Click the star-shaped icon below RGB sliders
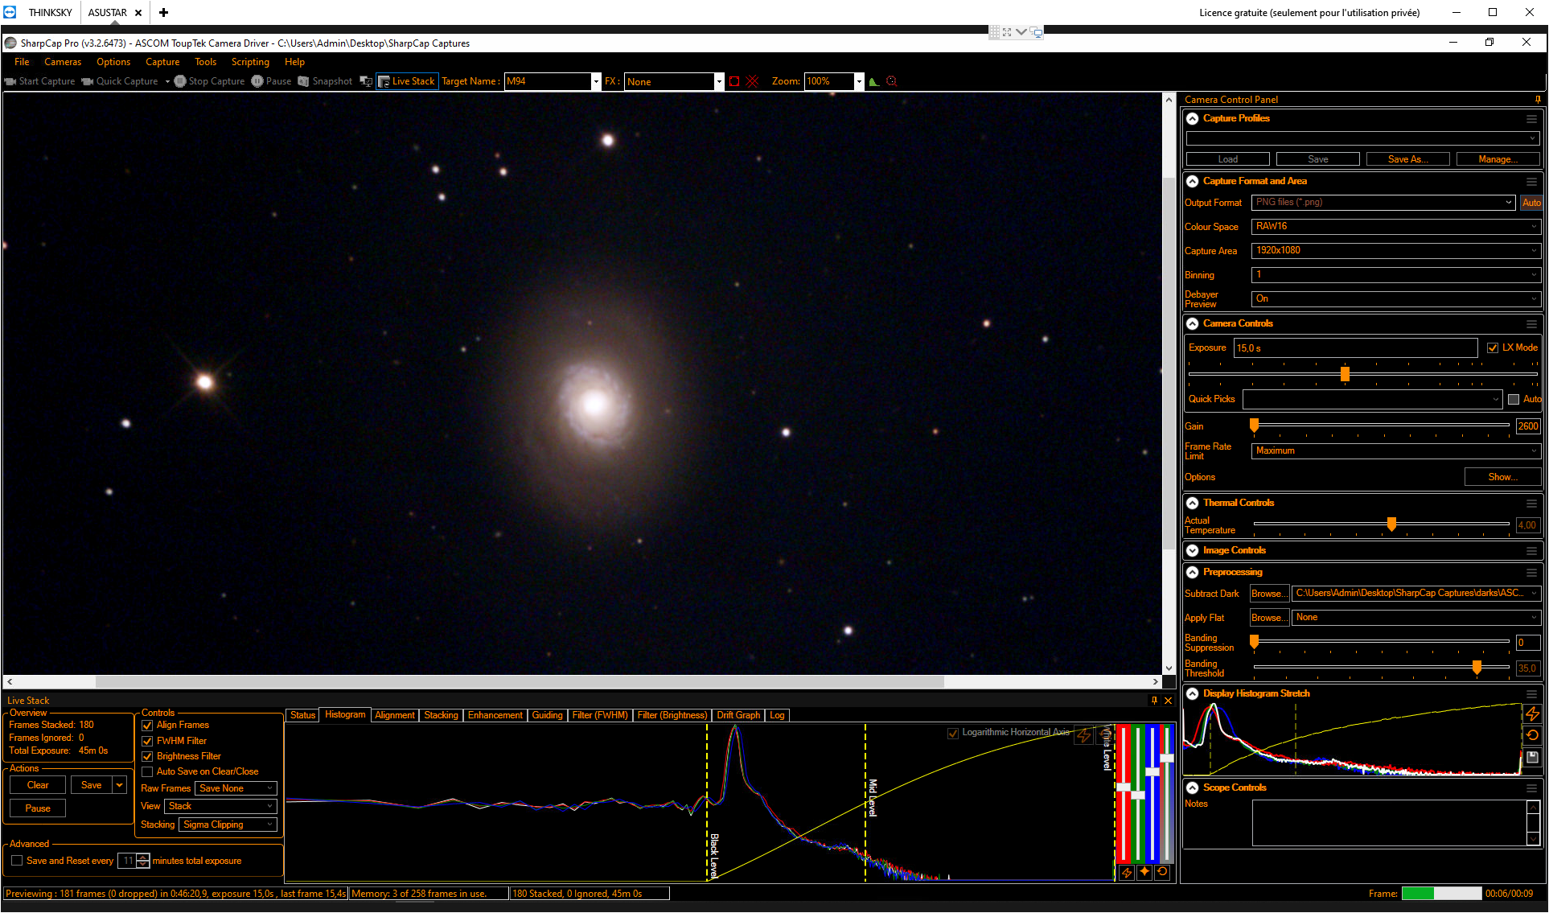Image resolution: width=1549 pixels, height=913 pixels. (1144, 872)
